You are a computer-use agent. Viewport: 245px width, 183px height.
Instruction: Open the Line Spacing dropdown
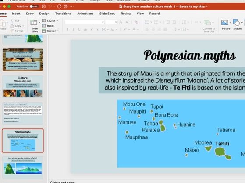[x=185, y=22]
